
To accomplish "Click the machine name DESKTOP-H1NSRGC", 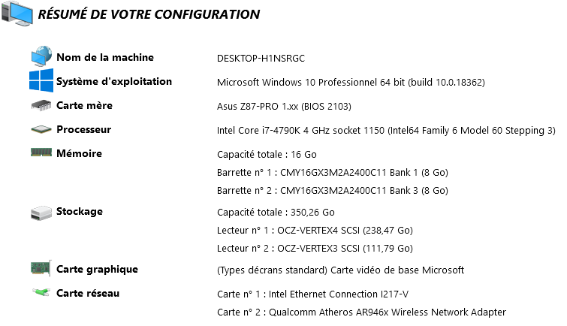I will pos(261,59).
